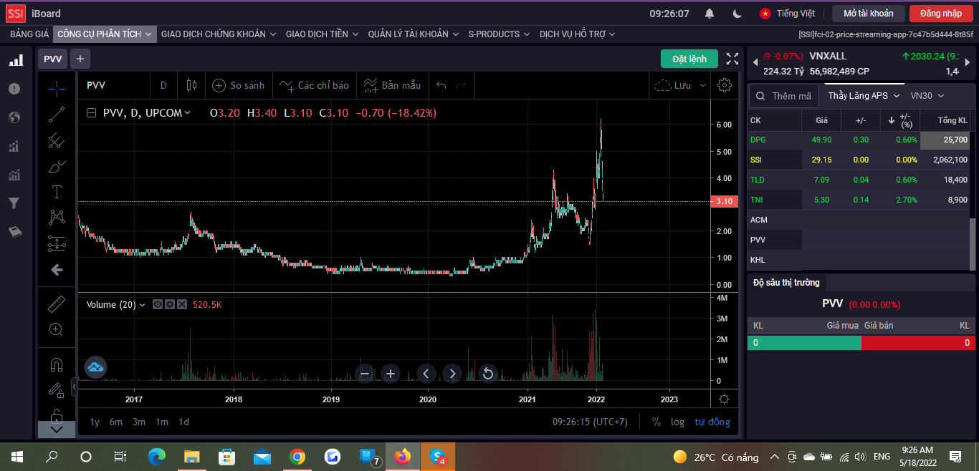The width and height of the screenshot is (979, 471).
Task: Select the ruler measure tool
Action: coord(57,304)
